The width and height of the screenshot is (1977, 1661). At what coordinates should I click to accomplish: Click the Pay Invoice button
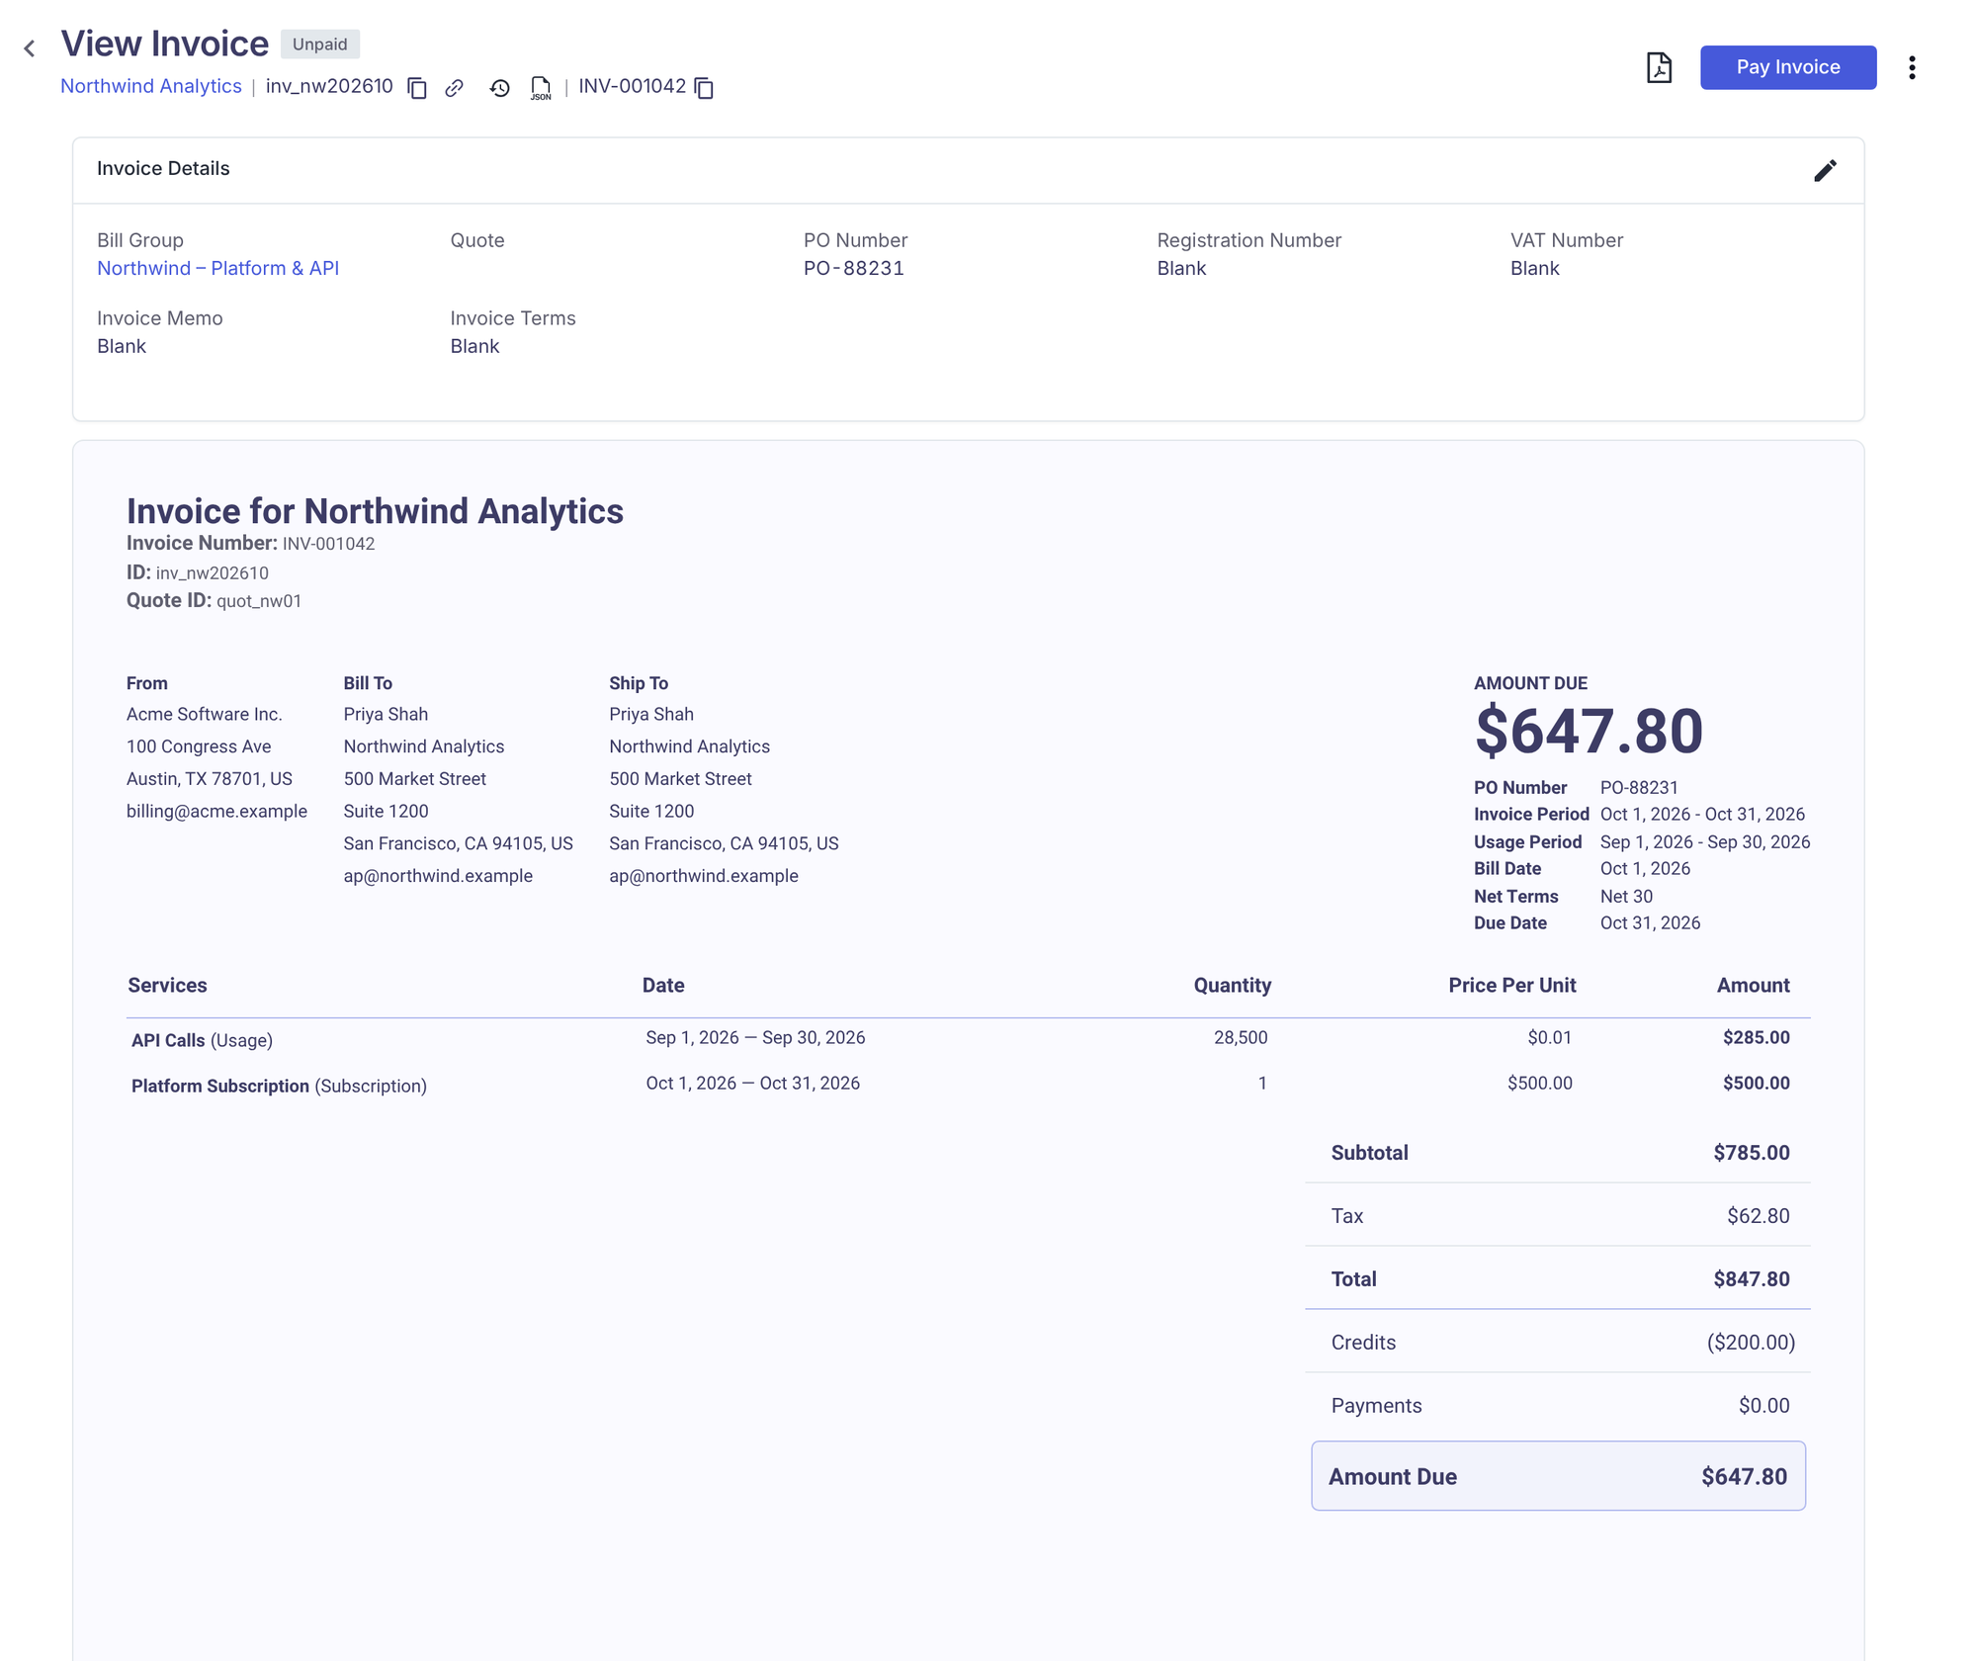(1787, 67)
